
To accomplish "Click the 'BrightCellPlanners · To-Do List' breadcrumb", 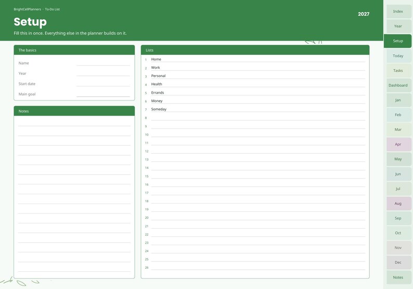I will point(36,9).
